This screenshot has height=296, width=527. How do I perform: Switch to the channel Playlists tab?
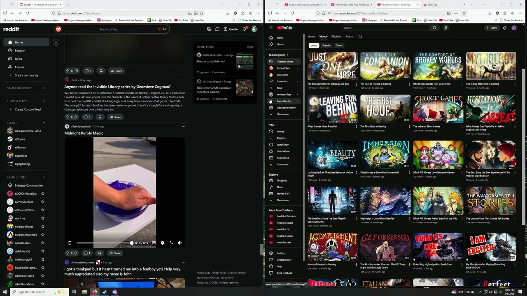(336, 37)
